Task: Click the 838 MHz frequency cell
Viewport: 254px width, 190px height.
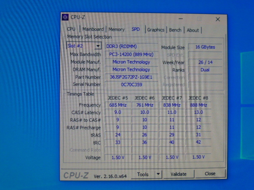Action: coord(172,105)
